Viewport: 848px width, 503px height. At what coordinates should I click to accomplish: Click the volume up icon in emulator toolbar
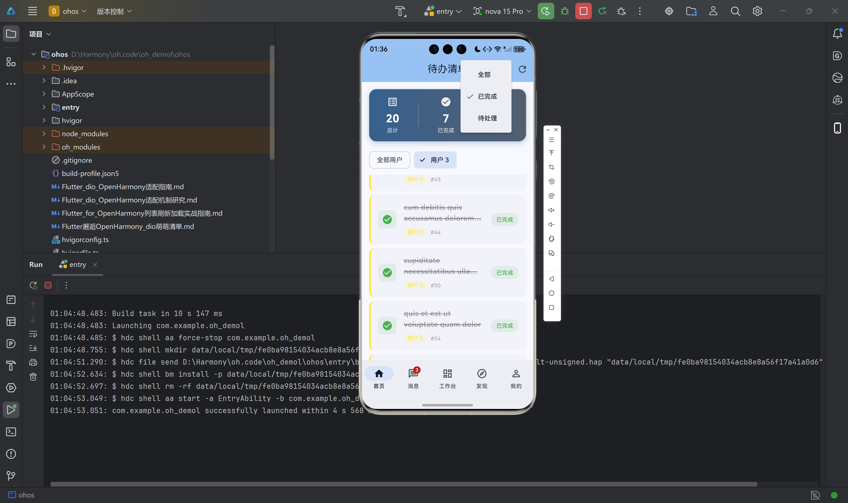551,210
